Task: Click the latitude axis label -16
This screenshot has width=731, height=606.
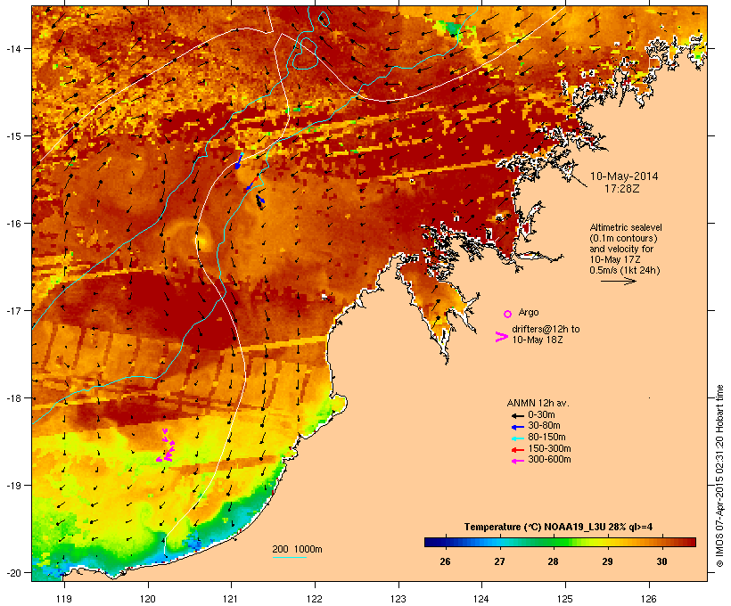Action: click(x=12, y=224)
